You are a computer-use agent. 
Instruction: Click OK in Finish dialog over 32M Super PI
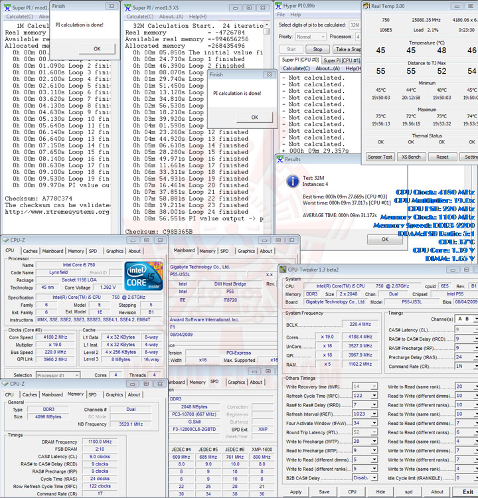255,117
